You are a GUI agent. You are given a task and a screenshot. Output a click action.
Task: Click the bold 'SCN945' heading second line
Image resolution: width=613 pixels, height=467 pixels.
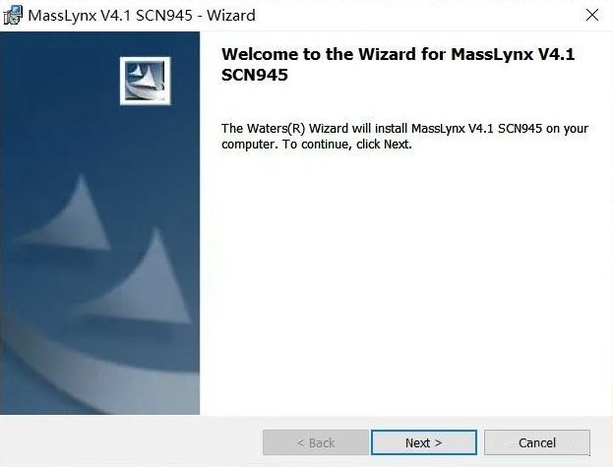point(255,75)
